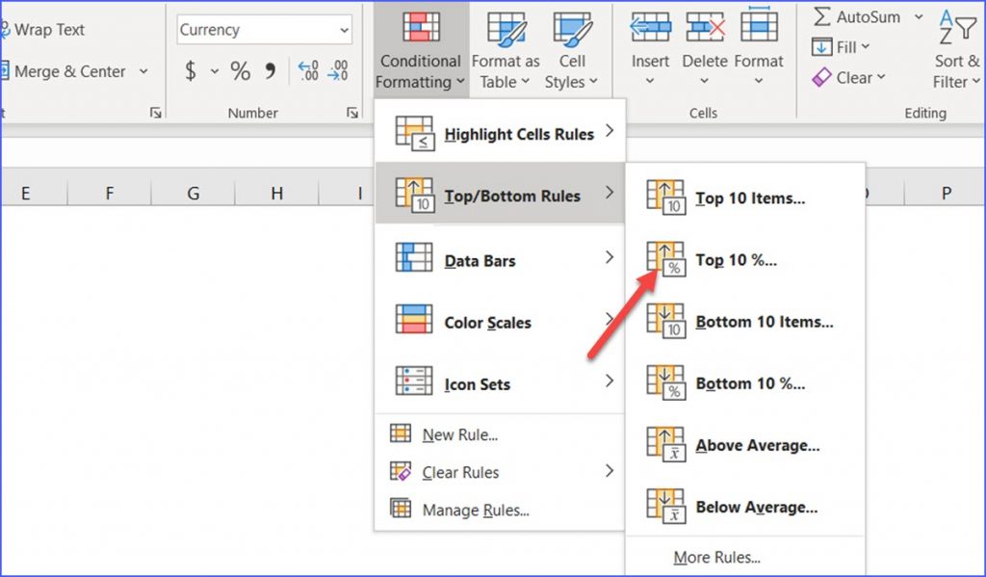Expand the AutoSum dropdown arrow
Viewport: 986px width, 577px height.
point(918,17)
